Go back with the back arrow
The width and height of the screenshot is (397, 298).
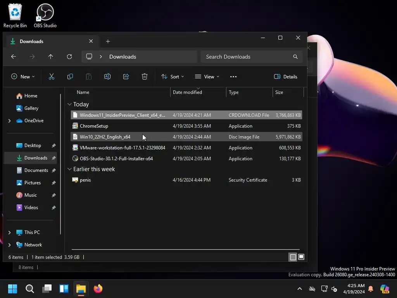point(14,57)
